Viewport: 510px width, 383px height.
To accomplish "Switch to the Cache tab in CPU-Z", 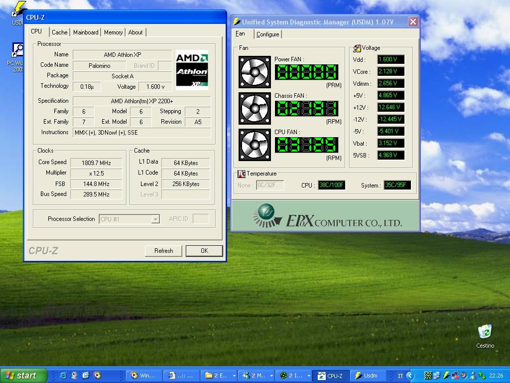I will click(x=60, y=32).
